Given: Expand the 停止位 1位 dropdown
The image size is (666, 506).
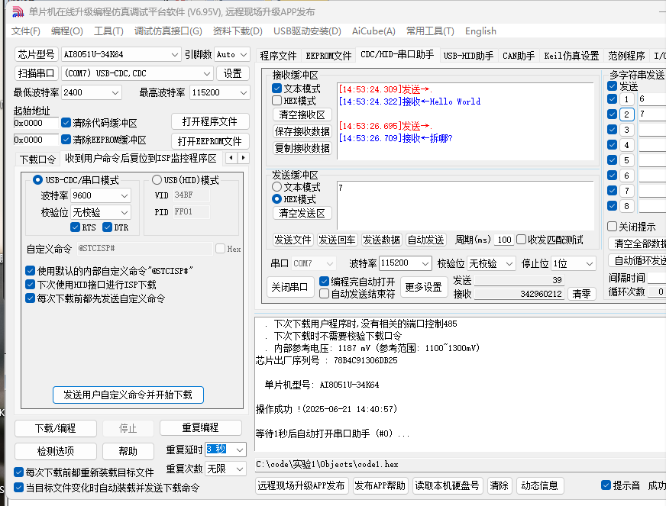Looking at the screenshot, I should pyautogui.click(x=590, y=263).
